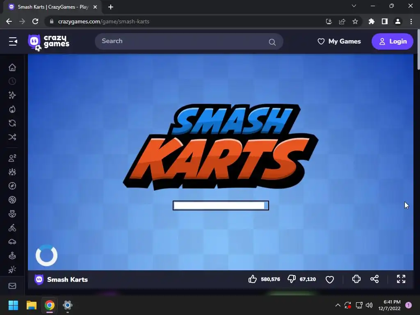Open New games sparkle icon in sidebar
The width and height of the screenshot is (420, 315).
tap(12, 95)
